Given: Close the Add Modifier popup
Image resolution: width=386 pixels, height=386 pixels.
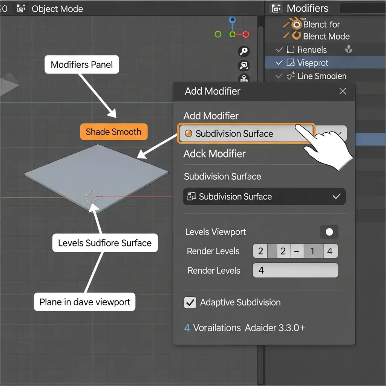Looking at the screenshot, I should click(342, 91).
